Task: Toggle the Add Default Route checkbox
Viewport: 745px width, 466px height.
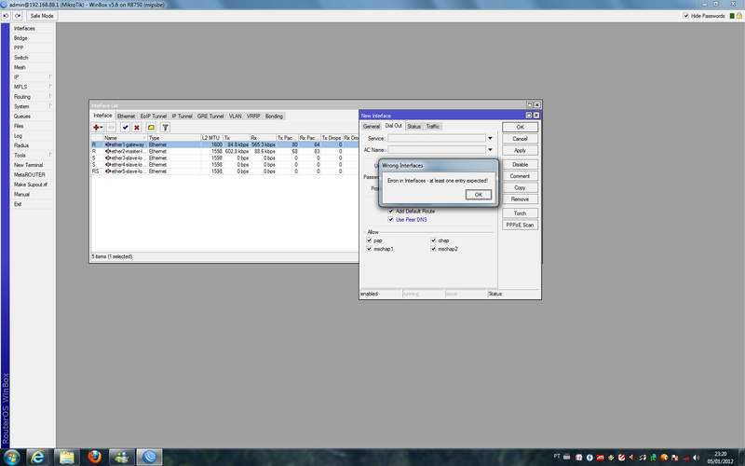Action: pos(391,212)
